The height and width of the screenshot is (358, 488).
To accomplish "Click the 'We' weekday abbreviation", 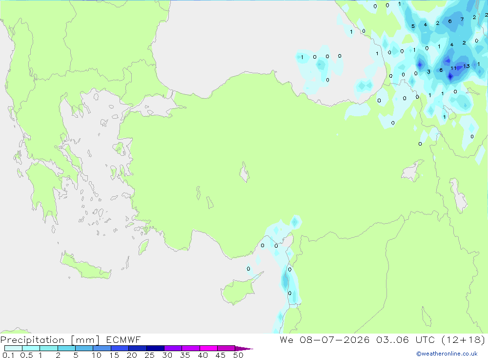I will point(286,339).
